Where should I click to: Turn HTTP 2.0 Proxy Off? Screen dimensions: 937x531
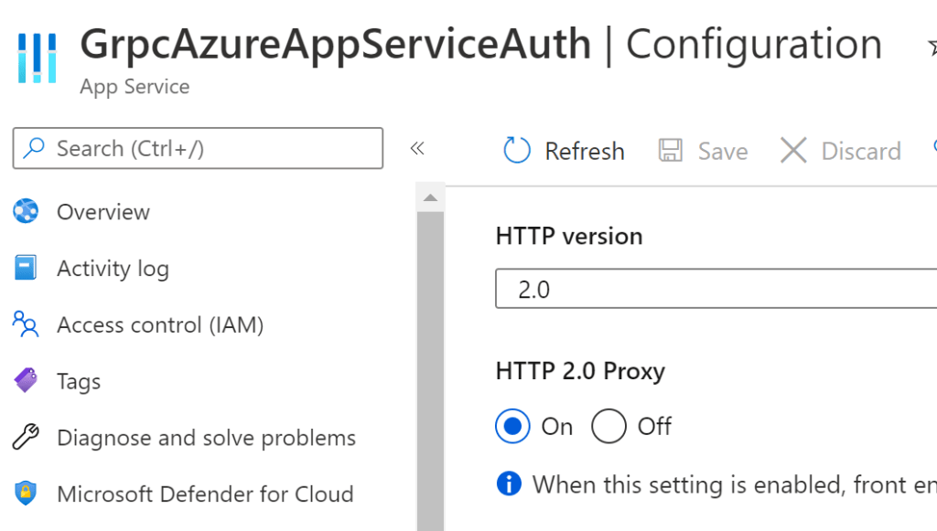(x=609, y=426)
